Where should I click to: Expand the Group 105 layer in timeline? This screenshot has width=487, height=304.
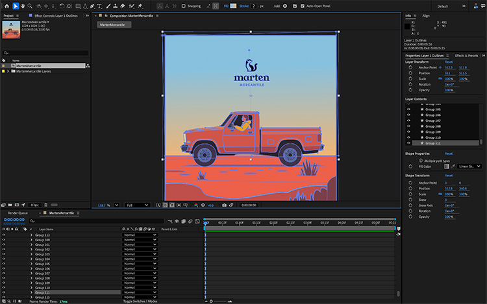click(31, 264)
